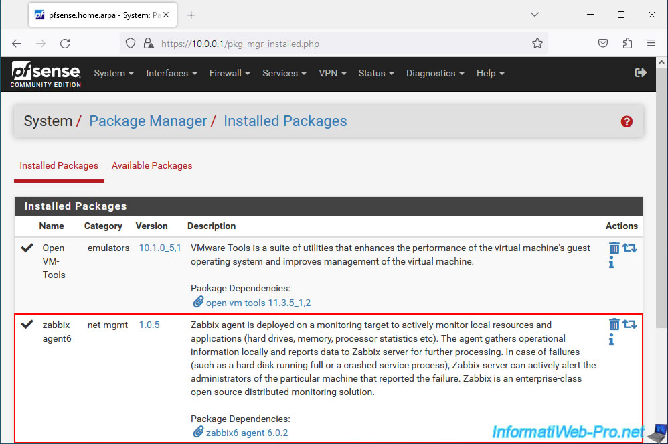This screenshot has height=444, width=668.
Task: Open Package Manager breadcrumb link
Action: tap(148, 121)
